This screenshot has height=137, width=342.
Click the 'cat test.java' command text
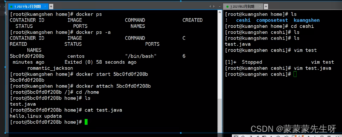tap(103, 110)
